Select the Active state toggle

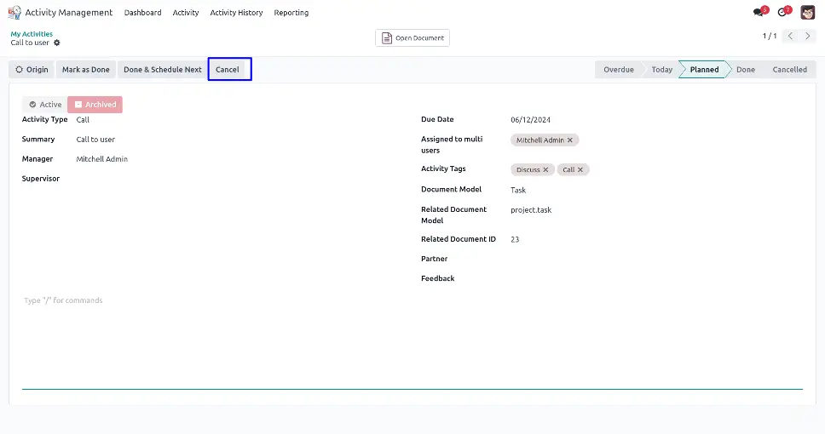click(x=44, y=105)
